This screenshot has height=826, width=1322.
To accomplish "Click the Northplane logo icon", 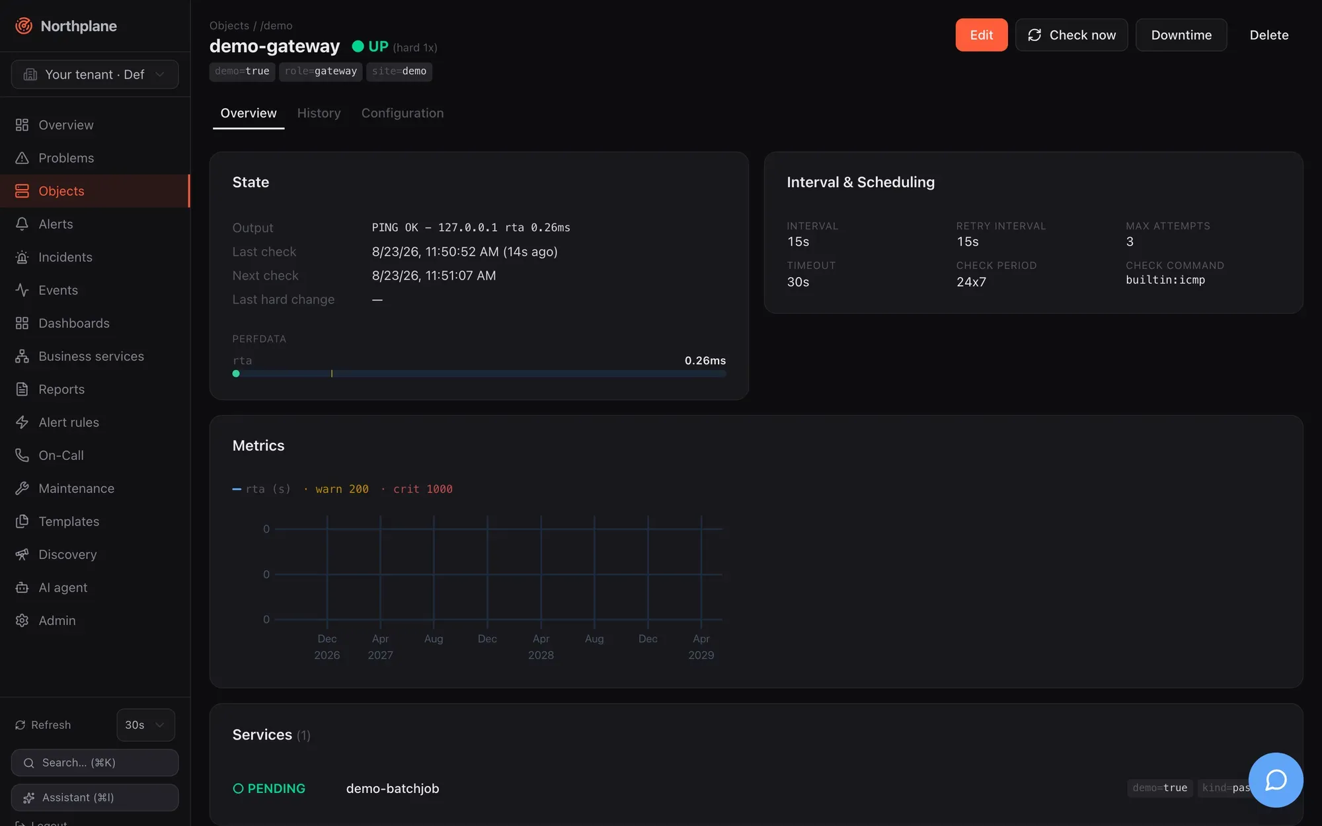I will 24,26.
